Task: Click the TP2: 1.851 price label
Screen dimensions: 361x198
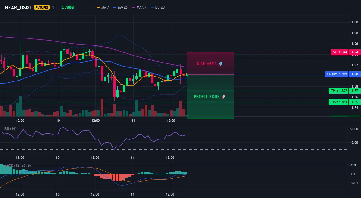Action: [339, 102]
